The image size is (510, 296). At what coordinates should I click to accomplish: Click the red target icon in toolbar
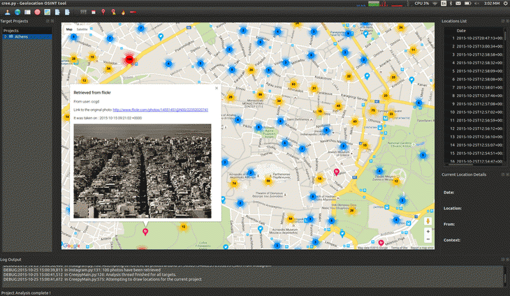tap(37, 13)
